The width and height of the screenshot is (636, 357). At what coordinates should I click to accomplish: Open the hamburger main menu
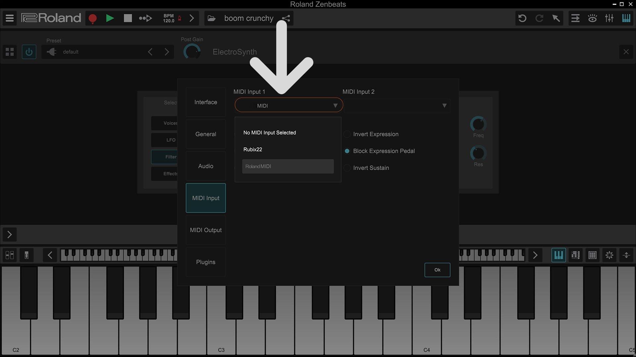pos(10,18)
